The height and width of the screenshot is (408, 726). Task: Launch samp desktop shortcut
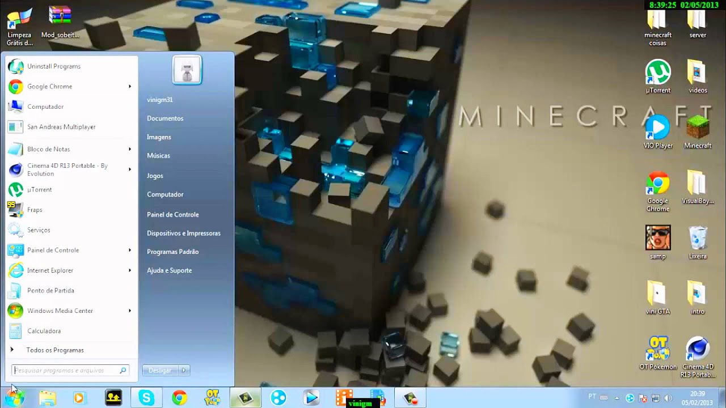click(658, 243)
